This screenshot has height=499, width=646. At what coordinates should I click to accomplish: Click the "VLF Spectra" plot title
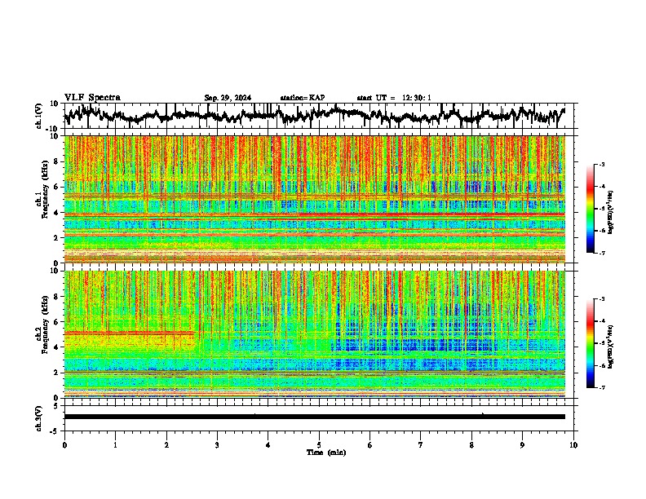pos(92,98)
